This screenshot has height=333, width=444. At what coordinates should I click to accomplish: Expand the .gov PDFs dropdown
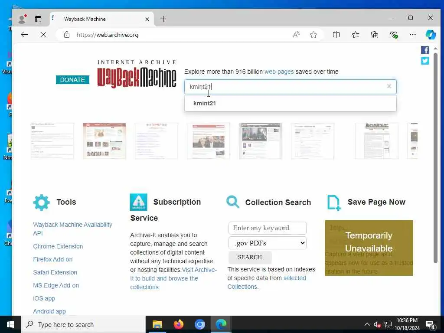(267, 243)
